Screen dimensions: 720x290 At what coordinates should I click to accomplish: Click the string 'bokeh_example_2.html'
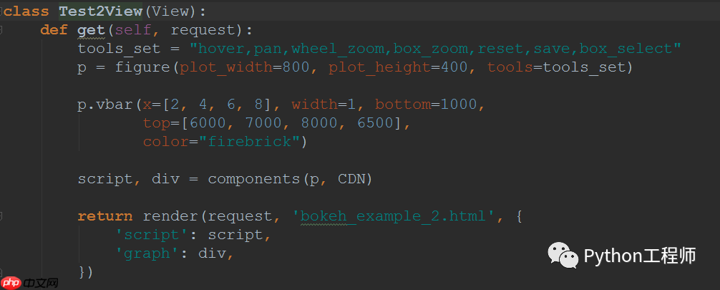[x=393, y=216]
